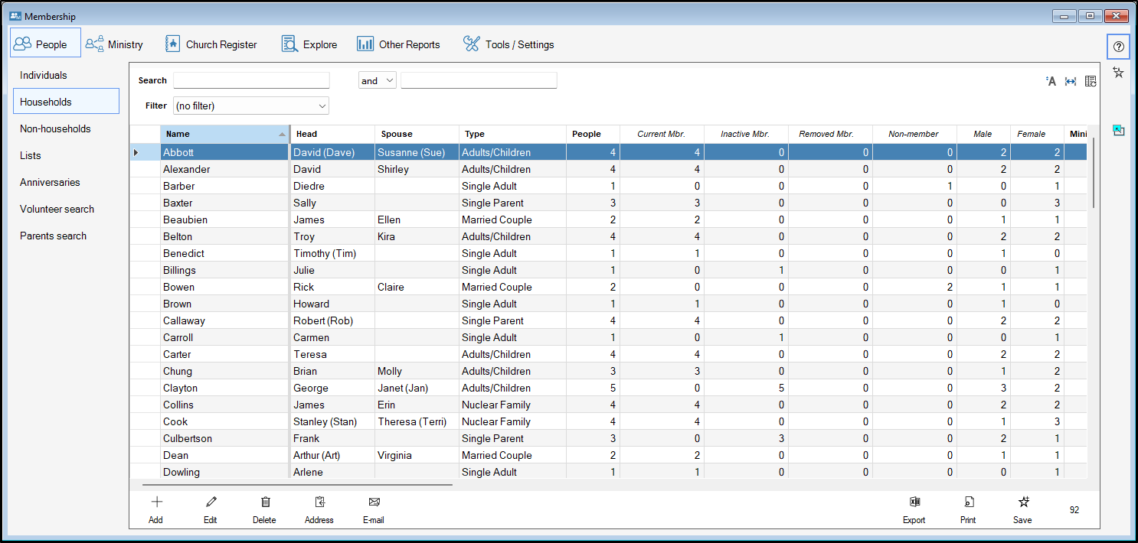Click the first Search text field
Screen dimensions: 1138x543
click(251, 80)
